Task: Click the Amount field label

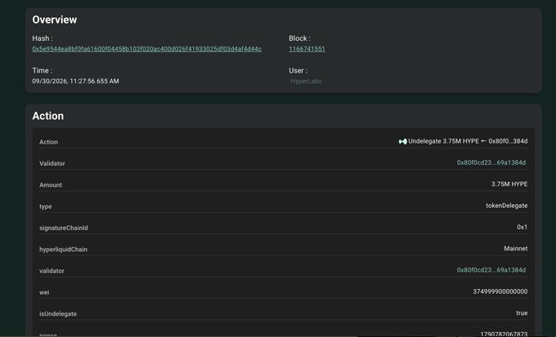Action: point(51,185)
